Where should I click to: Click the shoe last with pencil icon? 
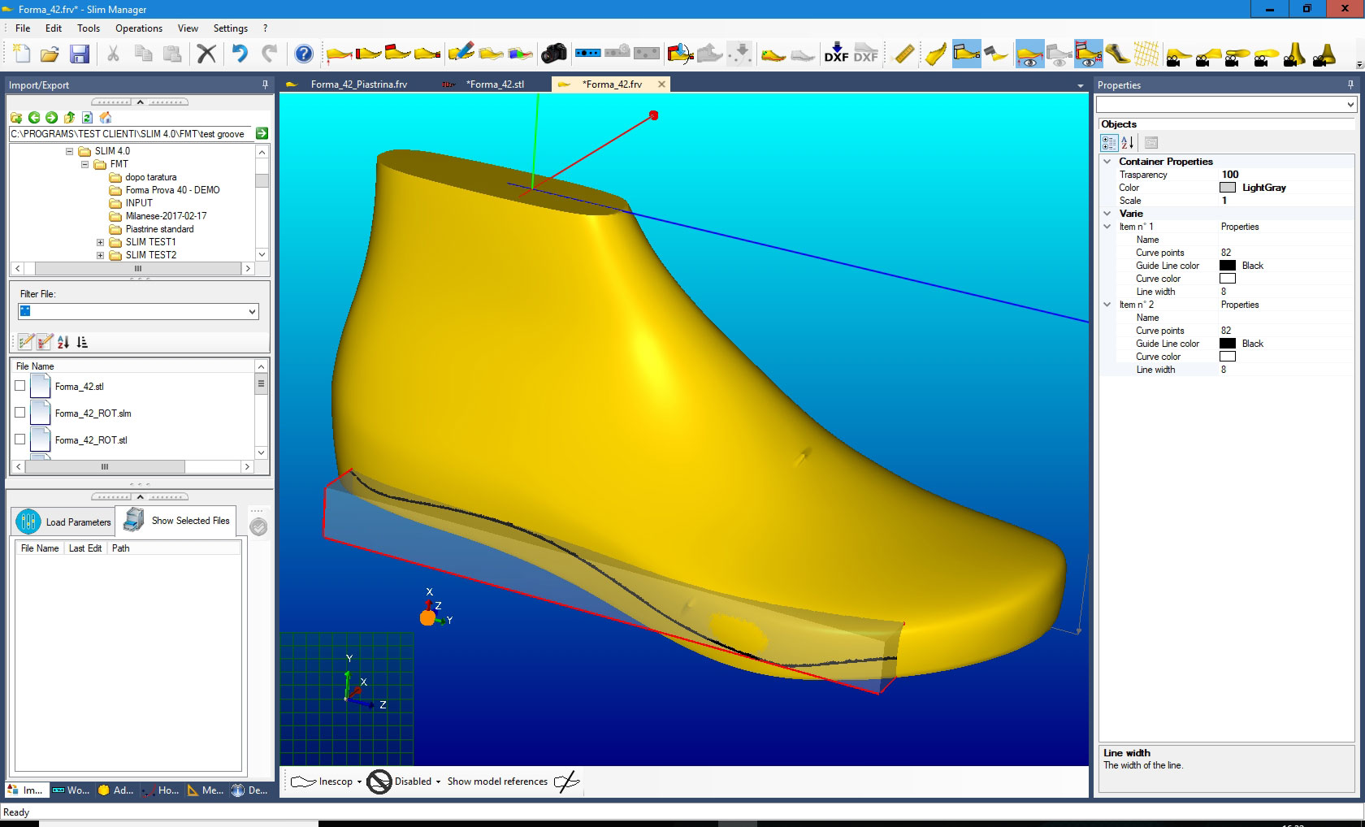pyautogui.click(x=460, y=54)
